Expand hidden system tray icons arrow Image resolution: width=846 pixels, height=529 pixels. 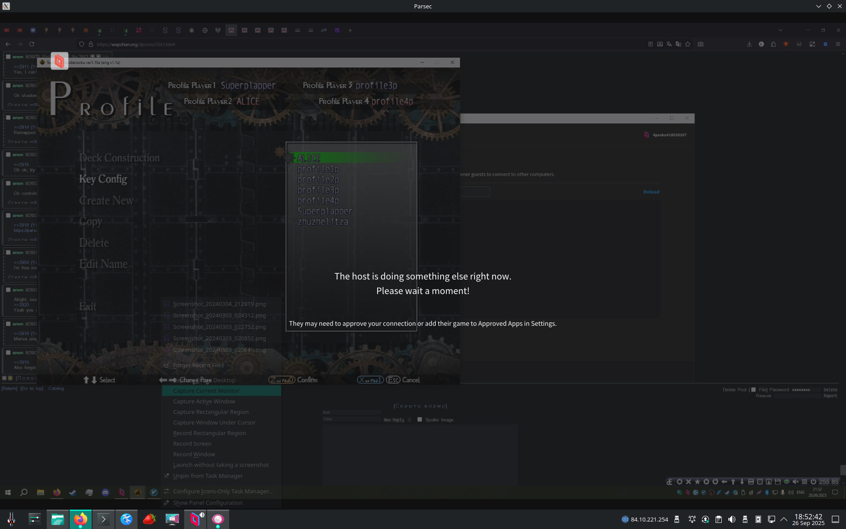[x=784, y=519]
